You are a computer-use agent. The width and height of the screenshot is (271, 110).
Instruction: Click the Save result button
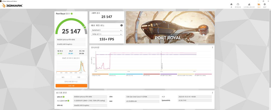coord(79,77)
